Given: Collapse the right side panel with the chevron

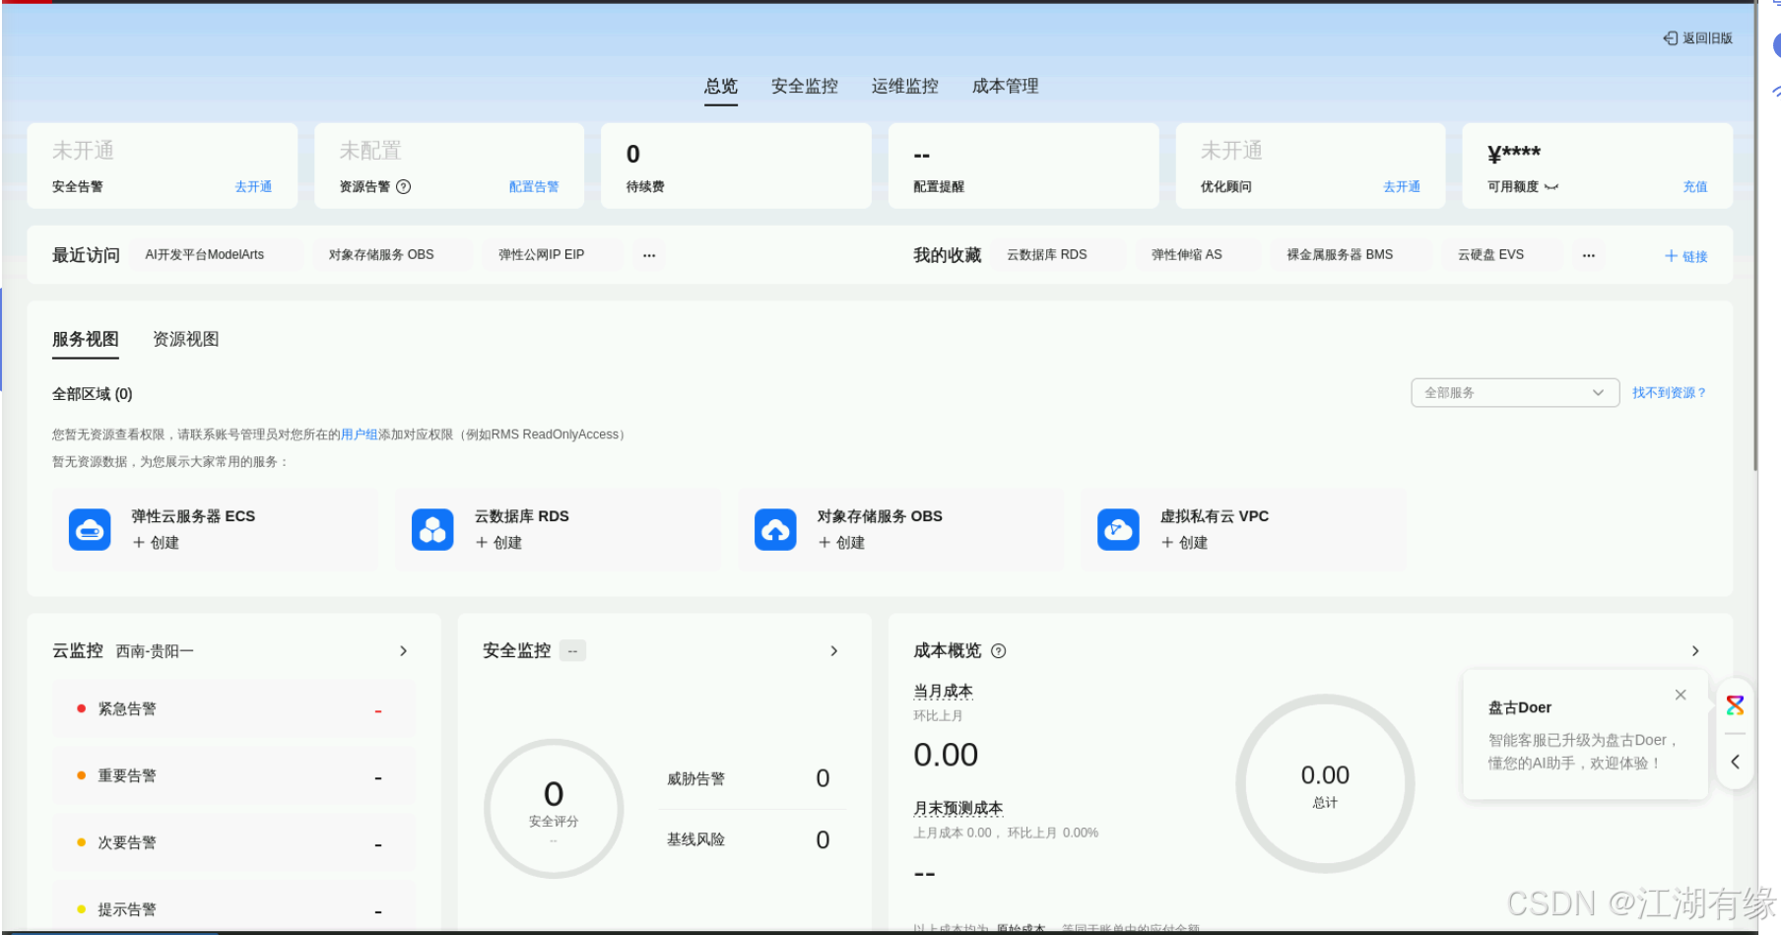Looking at the screenshot, I should point(1735,761).
